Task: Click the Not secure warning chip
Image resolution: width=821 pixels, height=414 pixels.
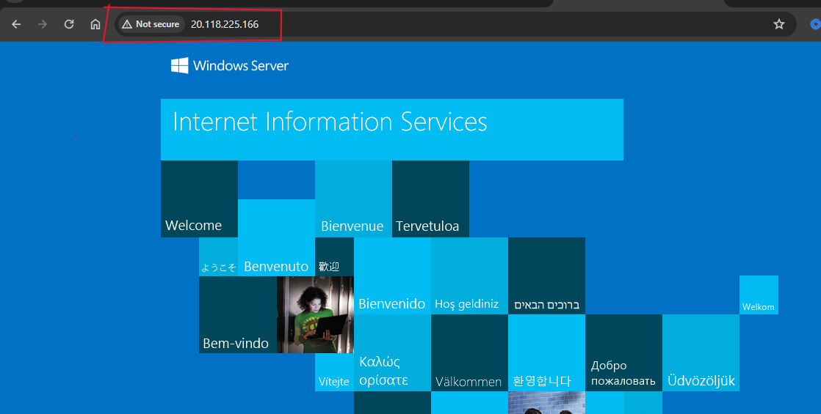Action: coord(151,24)
